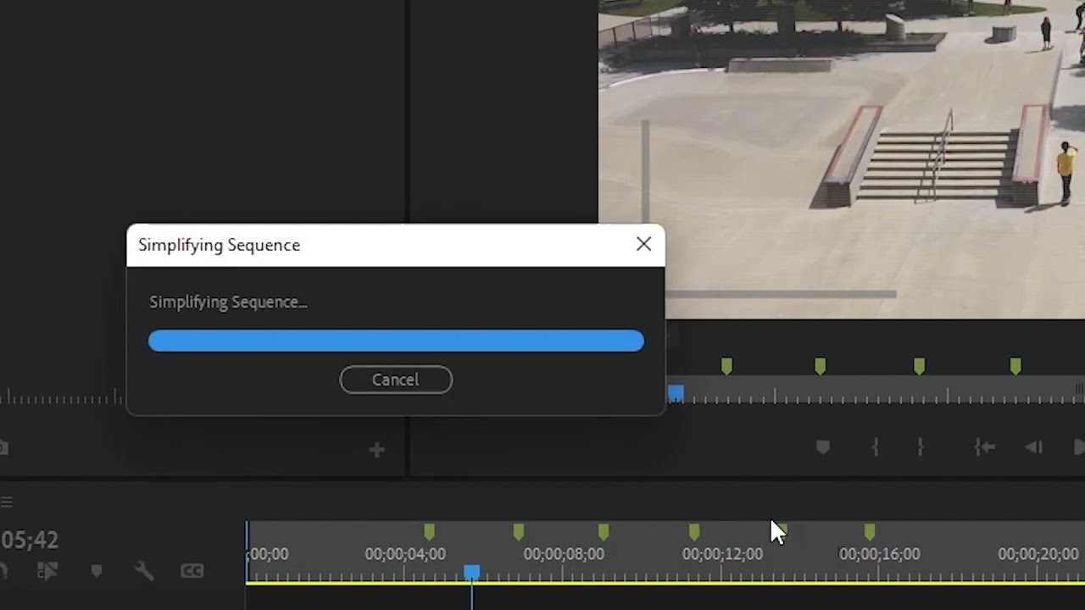Select third green marker in Program Monitor ruler
The image size is (1085, 610).
click(919, 366)
